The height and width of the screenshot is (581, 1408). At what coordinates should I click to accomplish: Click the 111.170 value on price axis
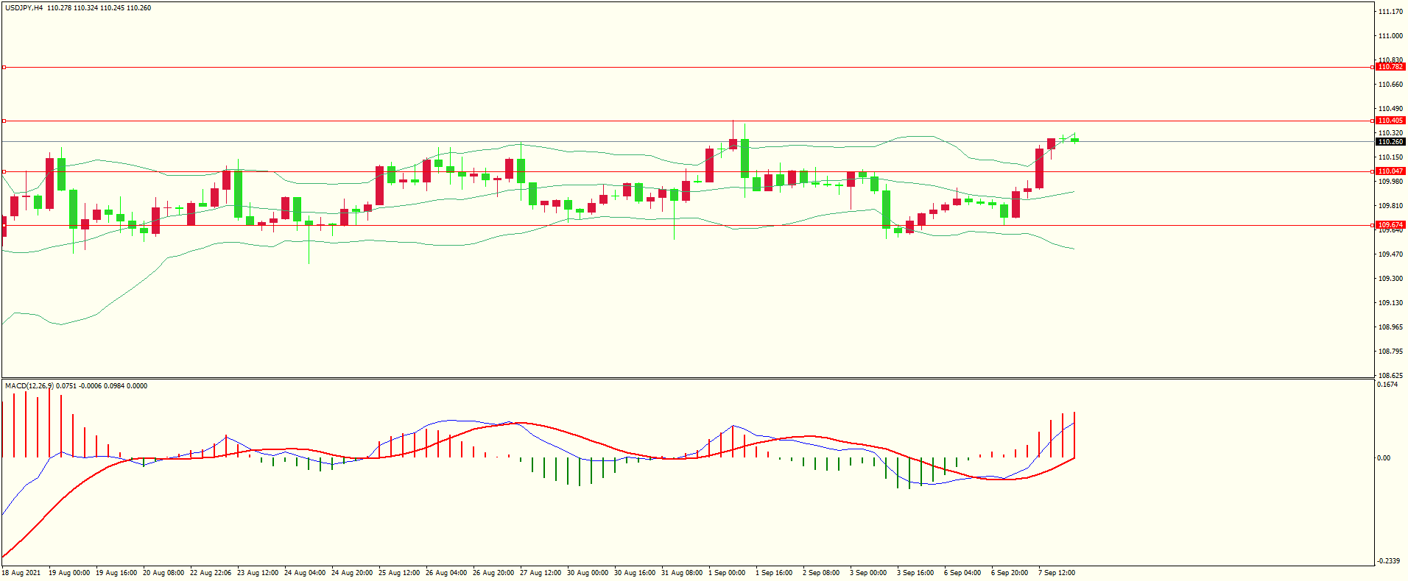(1390, 12)
